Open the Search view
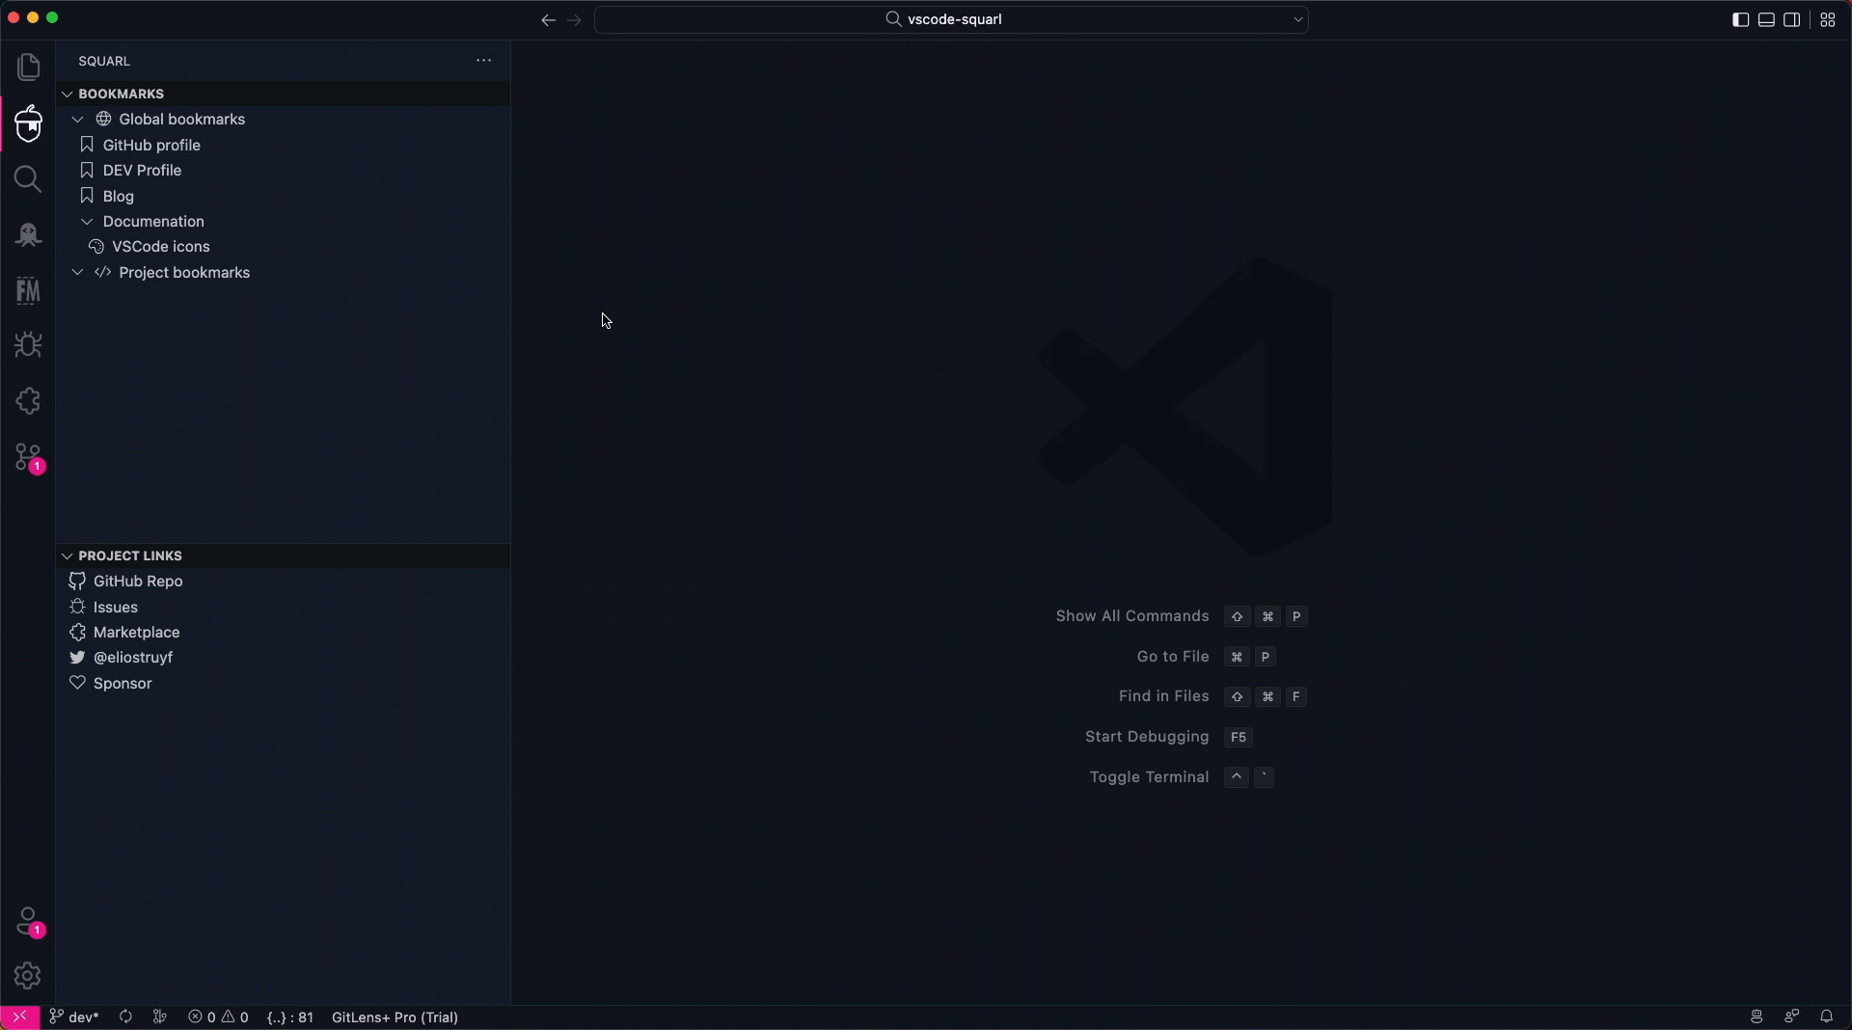 coord(28,179)
